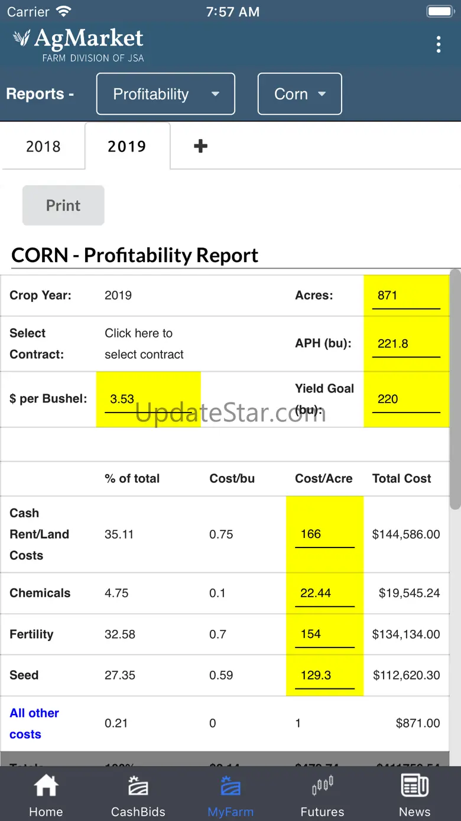
Task: Open the Corn crop dropdown
Action: pos(300,94)
